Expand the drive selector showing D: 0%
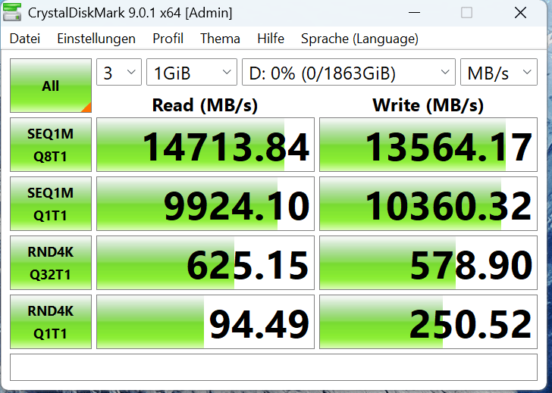Image resolution: width=552 pixels, height=393 pixels. [349, 72]
